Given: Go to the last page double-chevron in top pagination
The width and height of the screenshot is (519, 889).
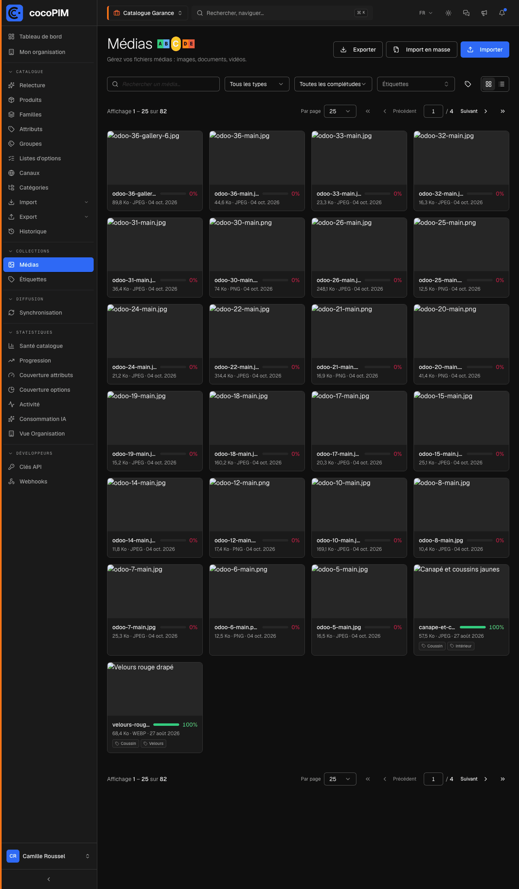Looking at the screenshot, I should [x=503, y=111].
